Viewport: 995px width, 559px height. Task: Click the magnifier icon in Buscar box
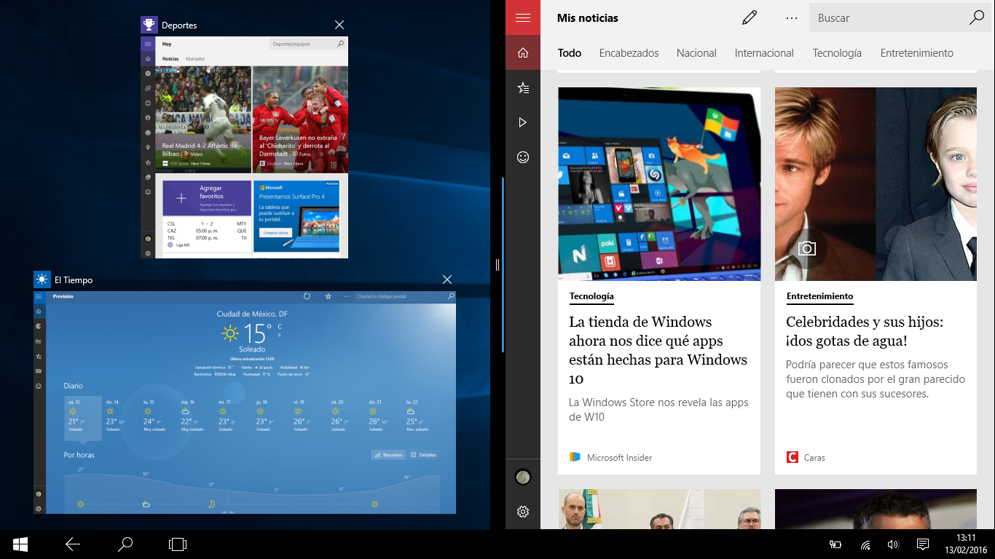click(x=977, y=18)
